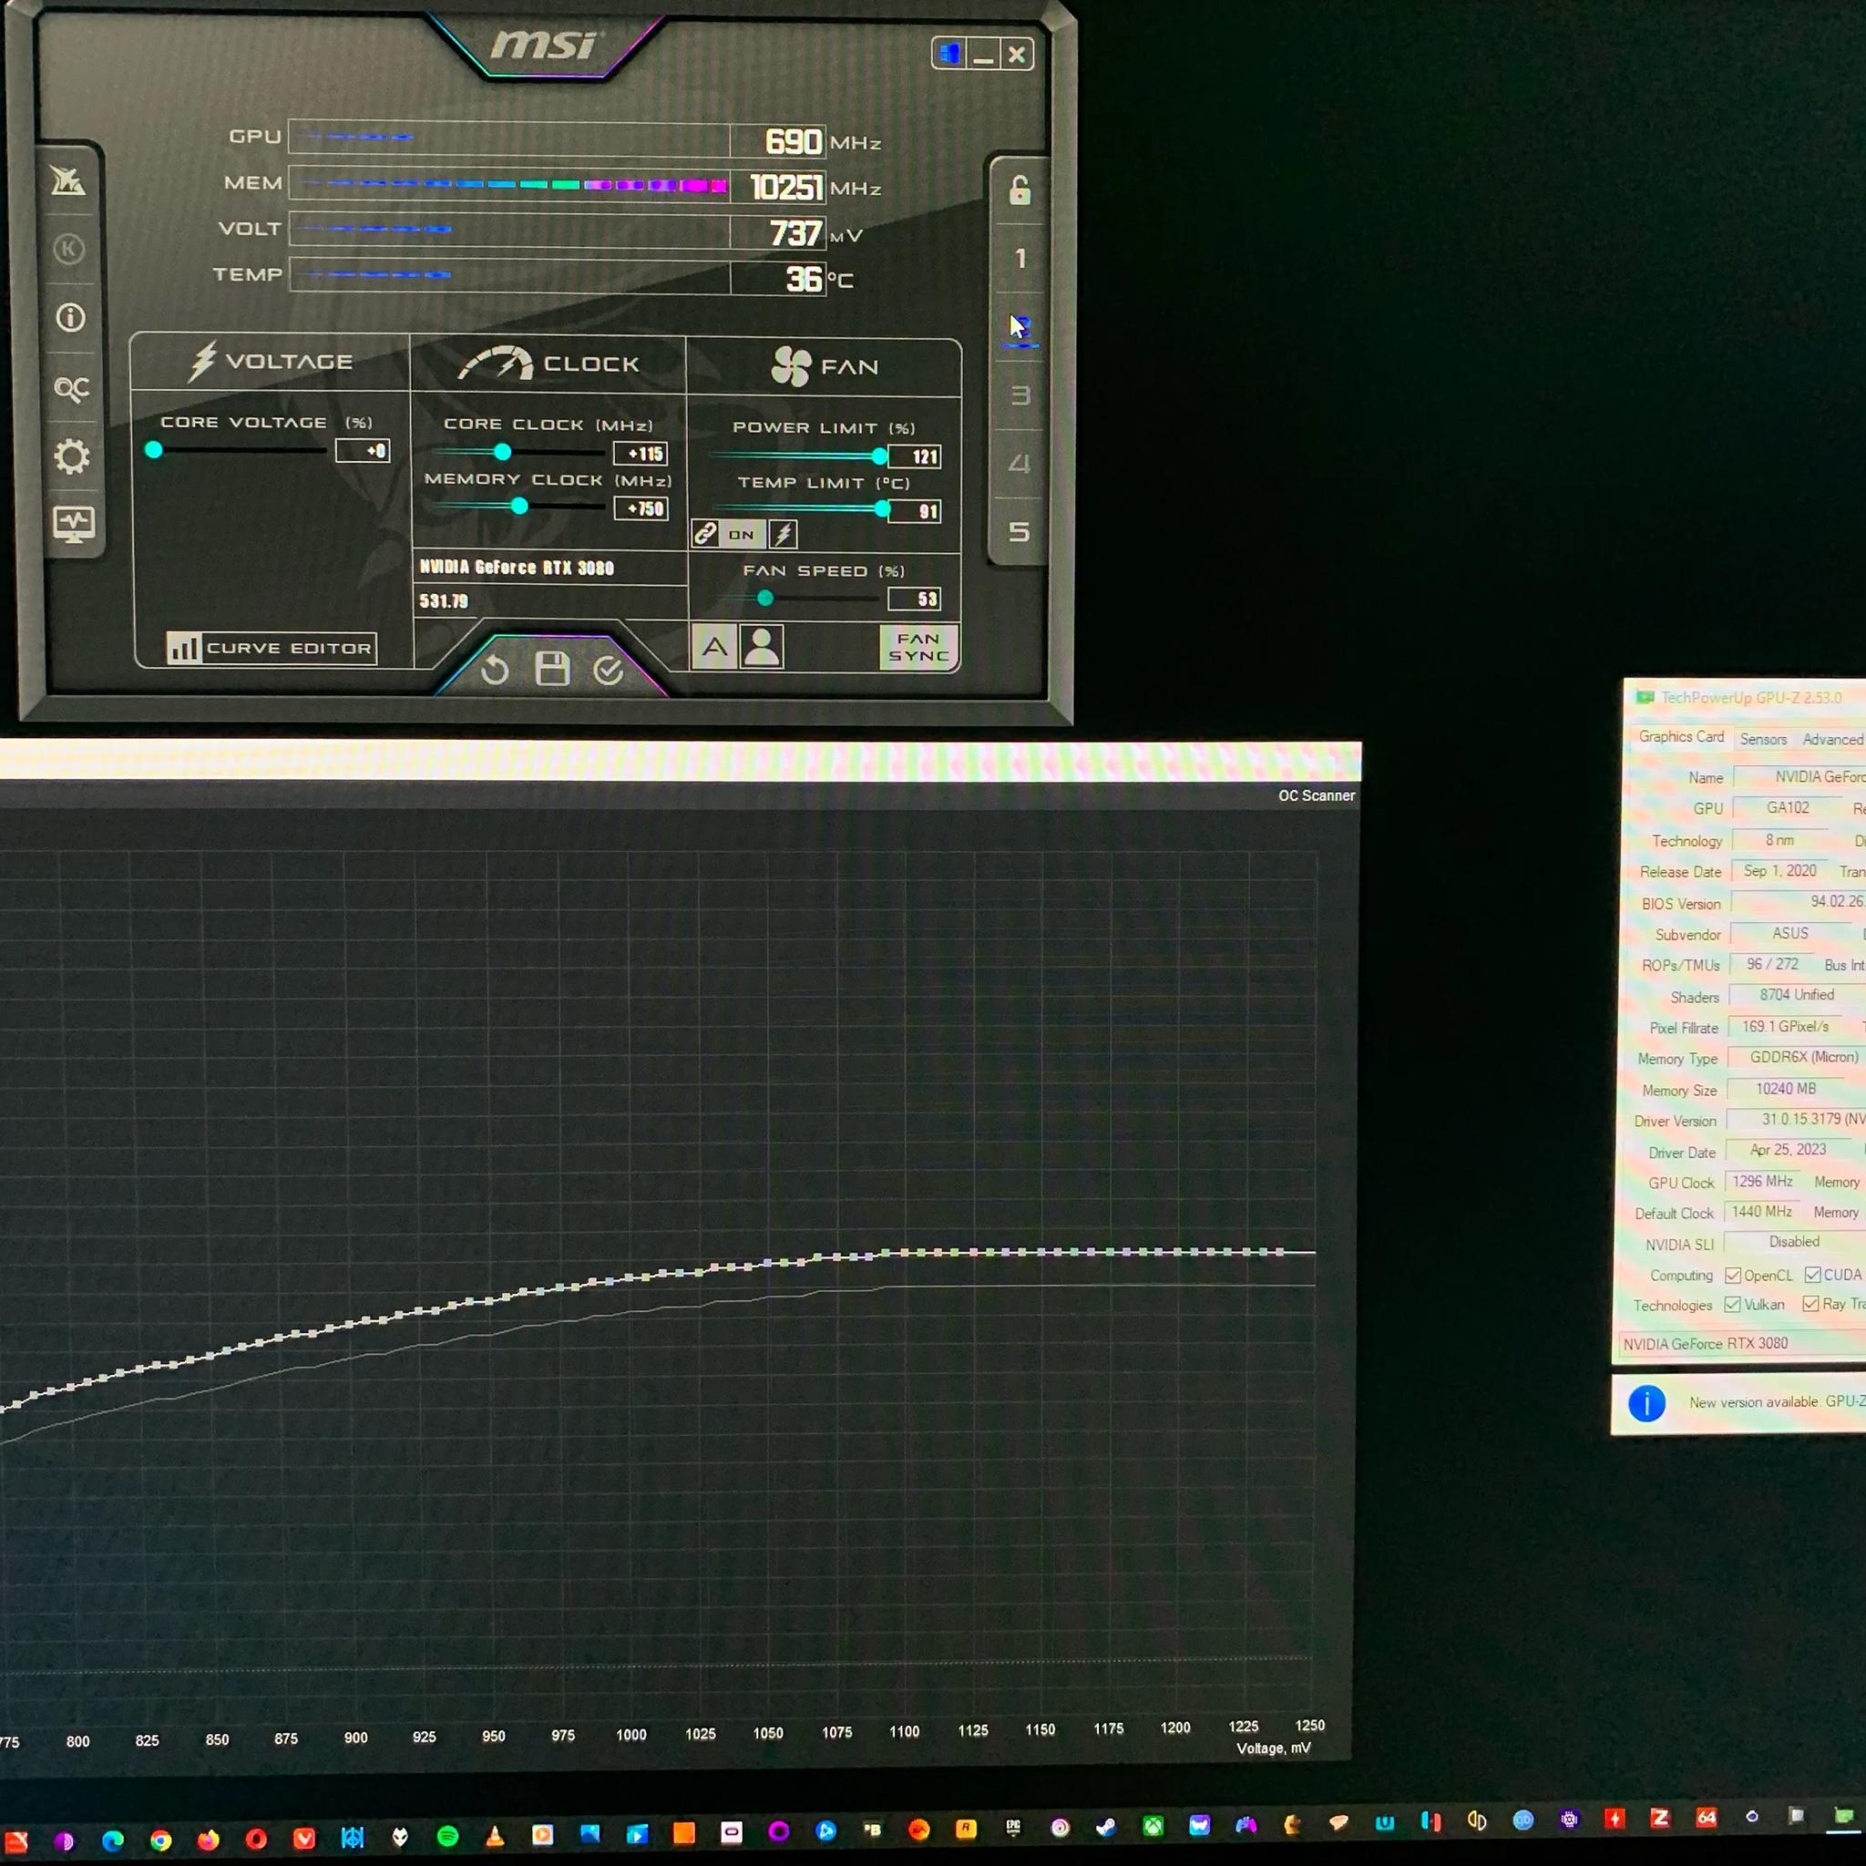Start the OC Scanner sidebar icon
This screenshot has height=1866, width=1866.
(71, 388)
